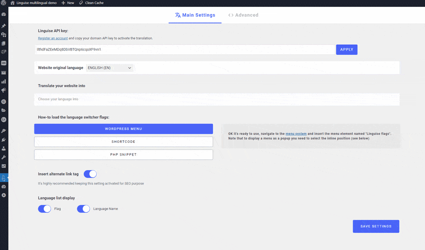Click the SAVE SETTINGS button

376,226
